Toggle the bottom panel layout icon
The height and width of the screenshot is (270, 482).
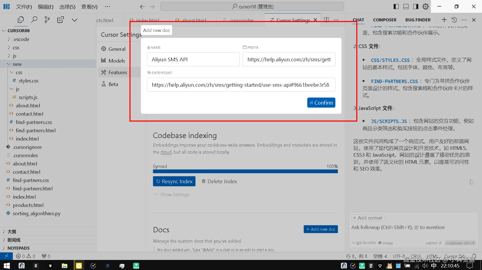pyautogui.click(x=406, y=7)
